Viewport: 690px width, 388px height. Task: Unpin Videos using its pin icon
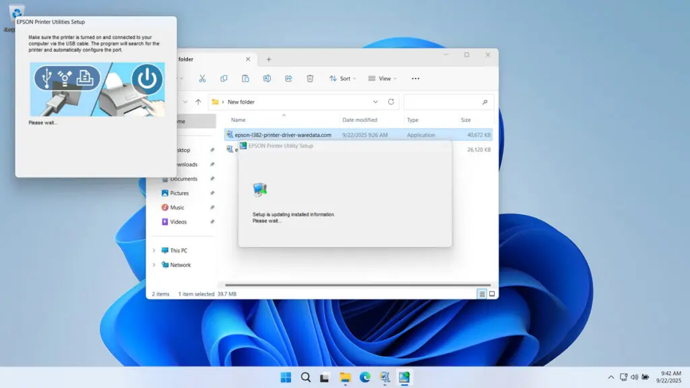(212, 222)
